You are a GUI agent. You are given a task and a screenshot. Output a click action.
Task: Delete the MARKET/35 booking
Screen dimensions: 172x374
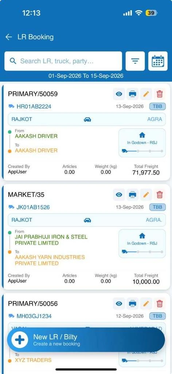click(x=160, y=195)
